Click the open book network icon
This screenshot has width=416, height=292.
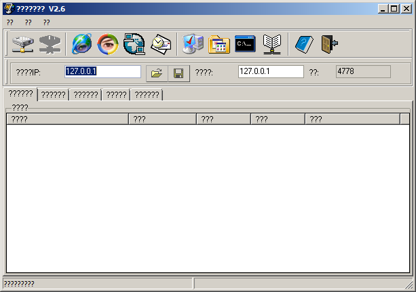271,44
